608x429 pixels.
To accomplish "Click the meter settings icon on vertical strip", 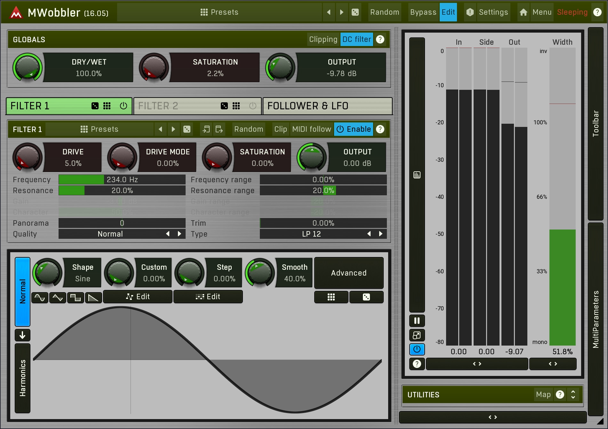I will click(417, 175).
